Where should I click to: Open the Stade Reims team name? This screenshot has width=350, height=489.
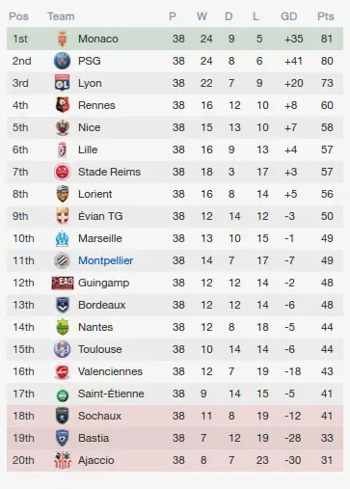[109, 172]
